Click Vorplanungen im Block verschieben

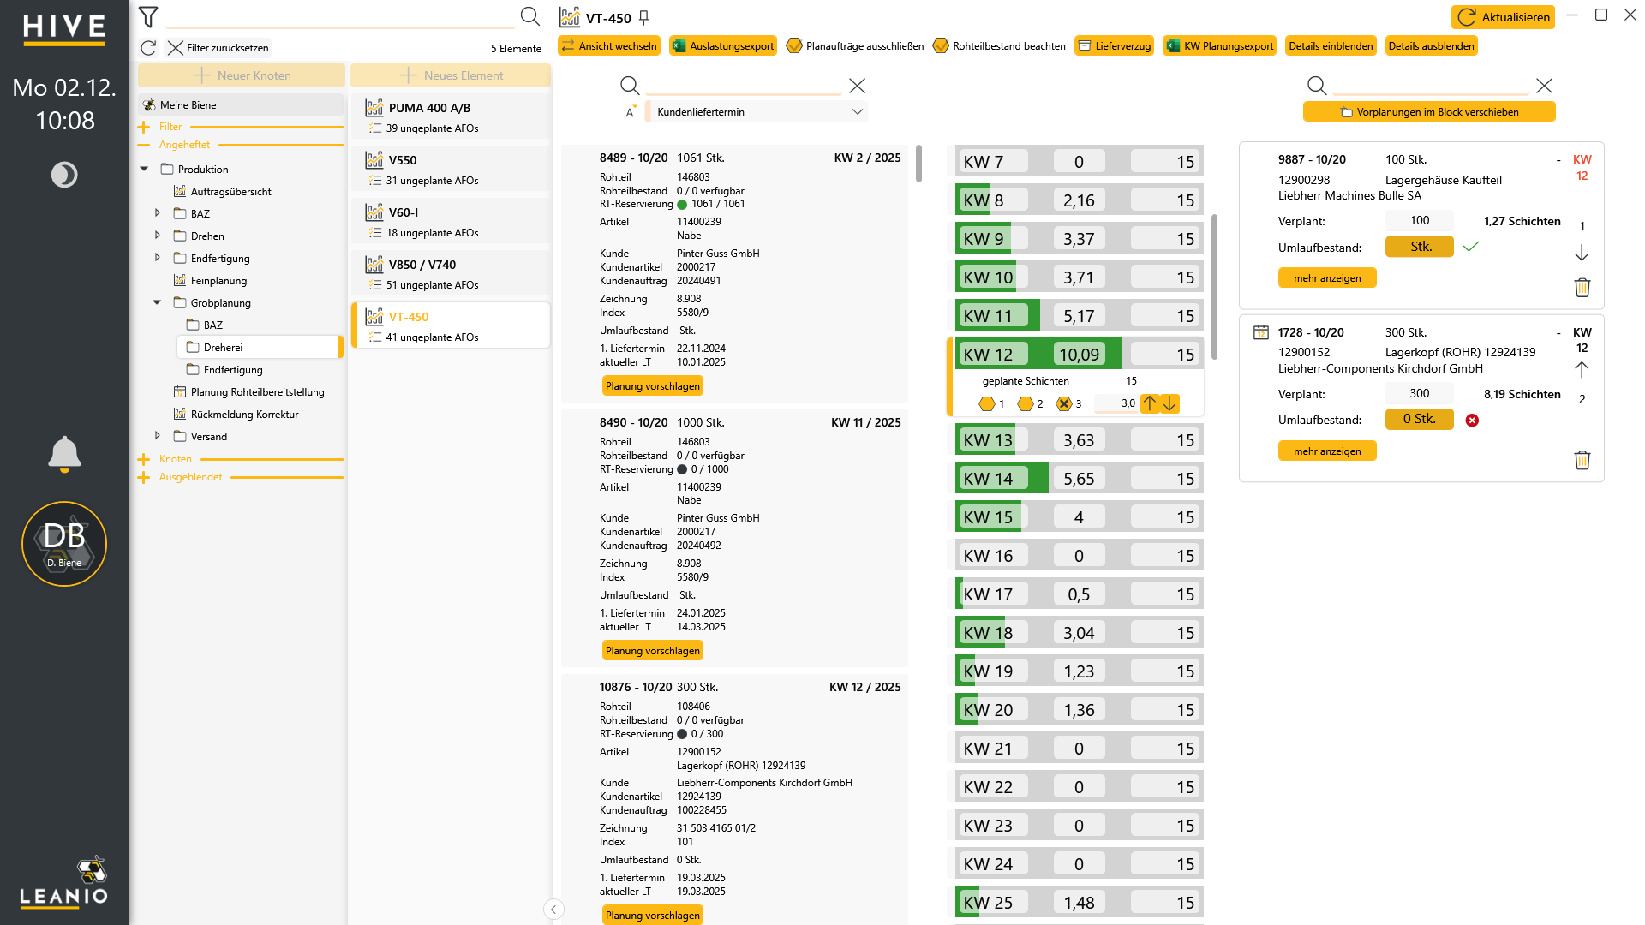pos(1429,112)
